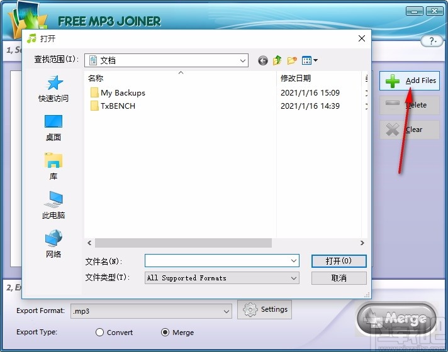Go back using the dialog's back arrow icon
Viewport: 448px width, 352px height.
point(263,60)
